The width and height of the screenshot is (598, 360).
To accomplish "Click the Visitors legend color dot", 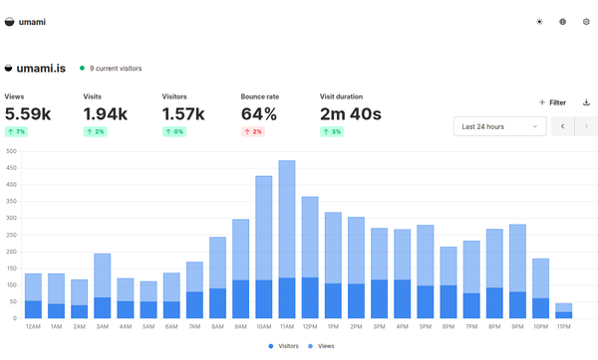I will pyautogui.click(x=271, y=346).
